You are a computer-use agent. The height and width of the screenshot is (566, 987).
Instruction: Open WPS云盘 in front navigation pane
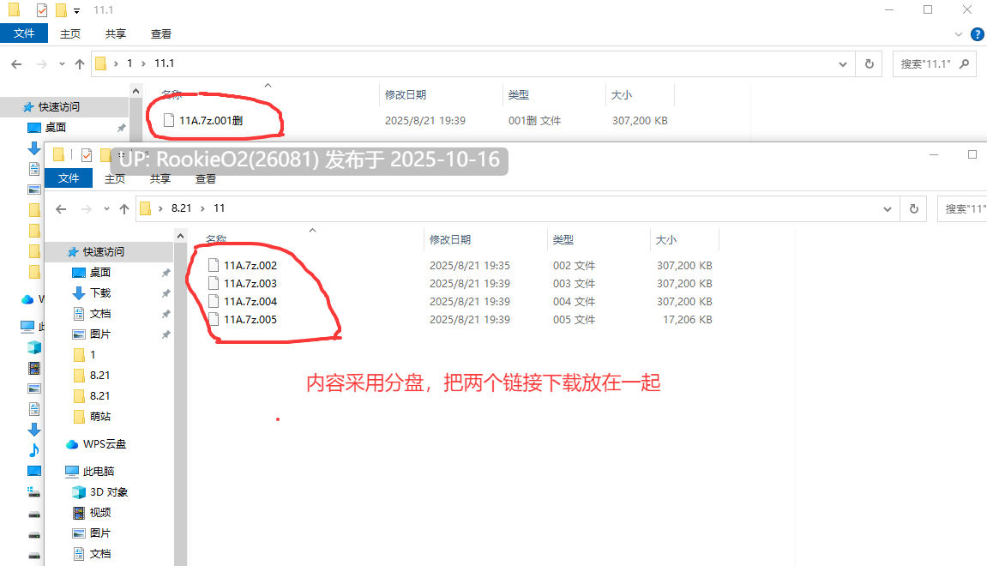(x=105, y=444)
